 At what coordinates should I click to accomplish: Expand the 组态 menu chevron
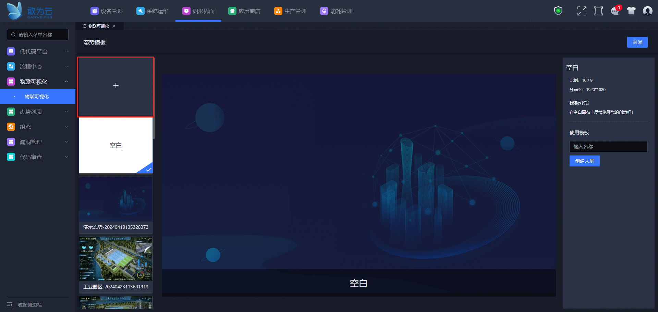point(66,127)
